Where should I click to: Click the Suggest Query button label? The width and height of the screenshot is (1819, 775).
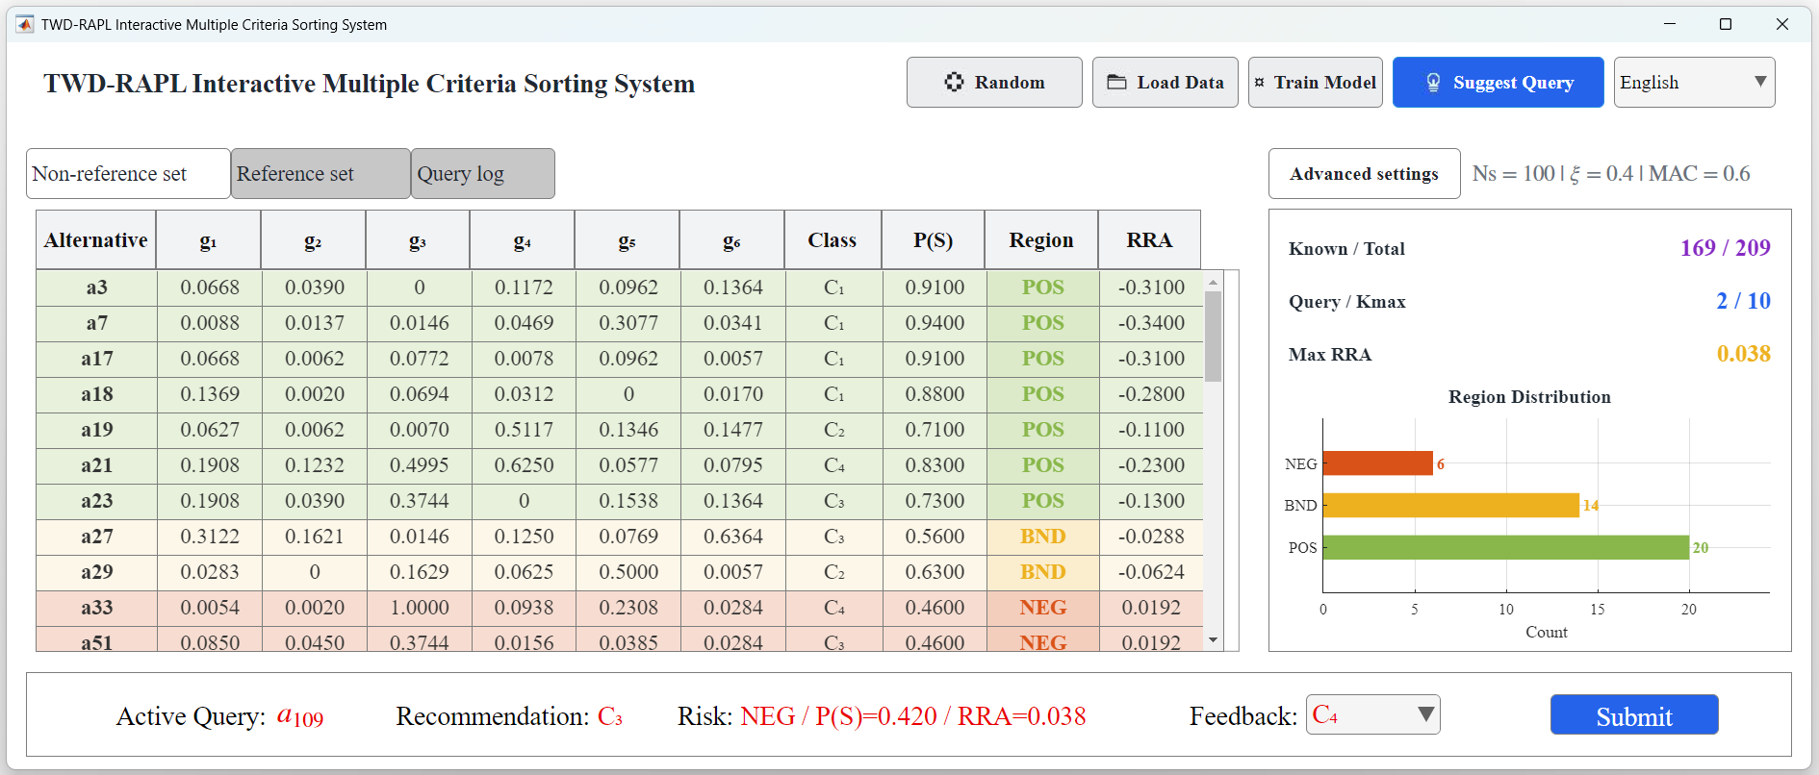[1513, 83]
